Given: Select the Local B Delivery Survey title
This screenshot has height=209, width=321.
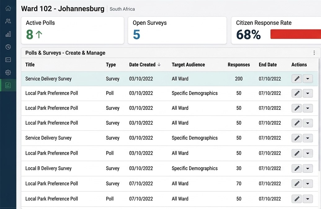Looking at the screenshot, I should pos(48,168).
